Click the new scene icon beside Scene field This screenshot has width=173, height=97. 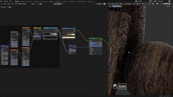tap(151, 1)
